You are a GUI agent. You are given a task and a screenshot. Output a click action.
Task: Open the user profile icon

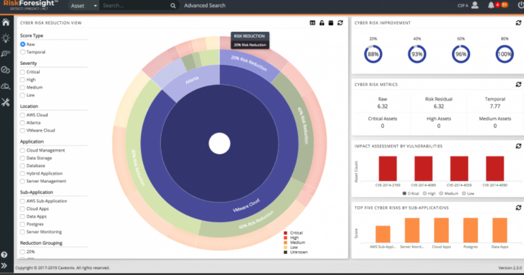[x=475, y=5]
